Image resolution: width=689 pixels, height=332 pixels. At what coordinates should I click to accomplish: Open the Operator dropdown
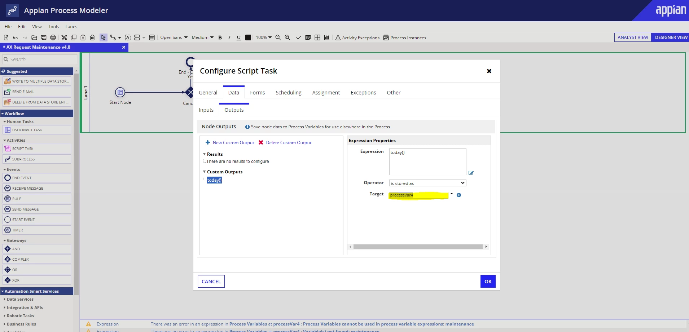click(x=427, y=183)
